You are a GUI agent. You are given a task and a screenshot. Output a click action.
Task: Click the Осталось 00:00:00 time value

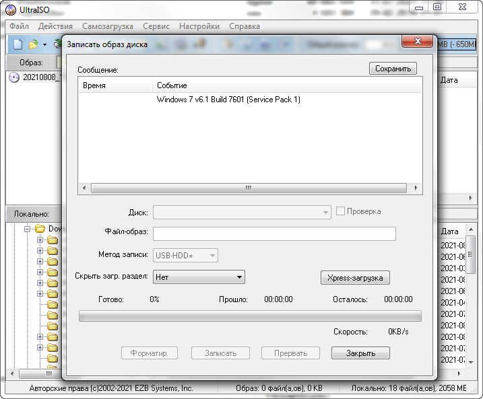pyautogui.click(x=398, y=299)
